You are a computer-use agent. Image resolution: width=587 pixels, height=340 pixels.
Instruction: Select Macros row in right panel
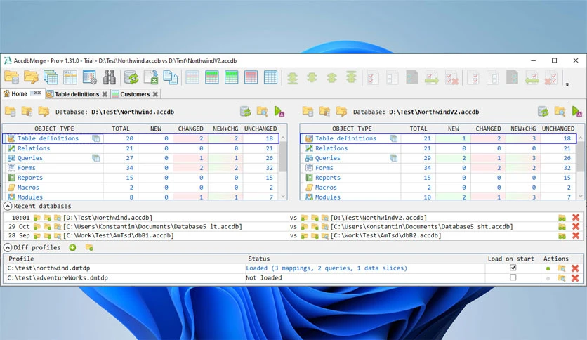438,188
